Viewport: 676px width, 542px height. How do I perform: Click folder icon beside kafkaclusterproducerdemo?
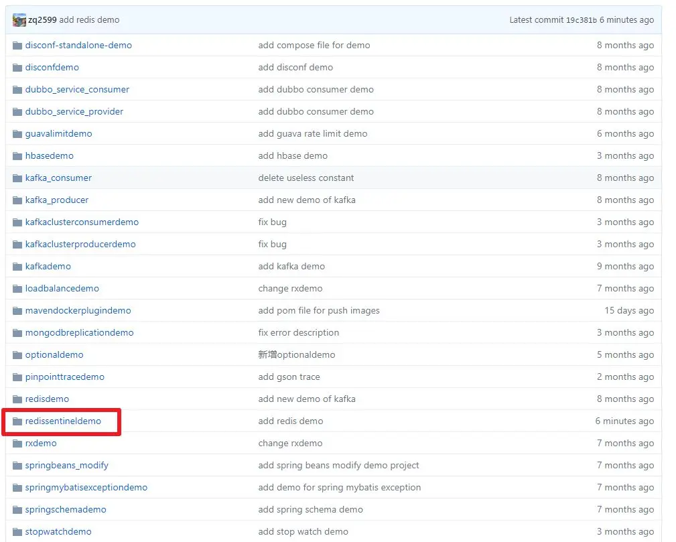tap(17, 245)
